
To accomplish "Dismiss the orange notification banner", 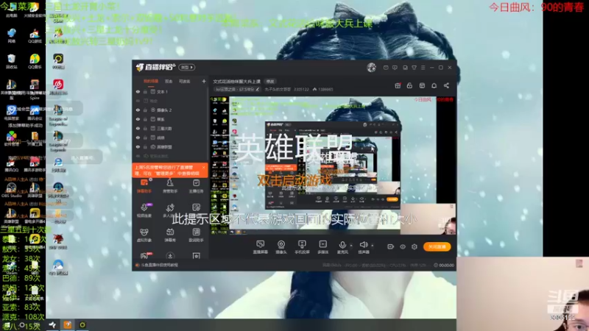I will (204, 168).
